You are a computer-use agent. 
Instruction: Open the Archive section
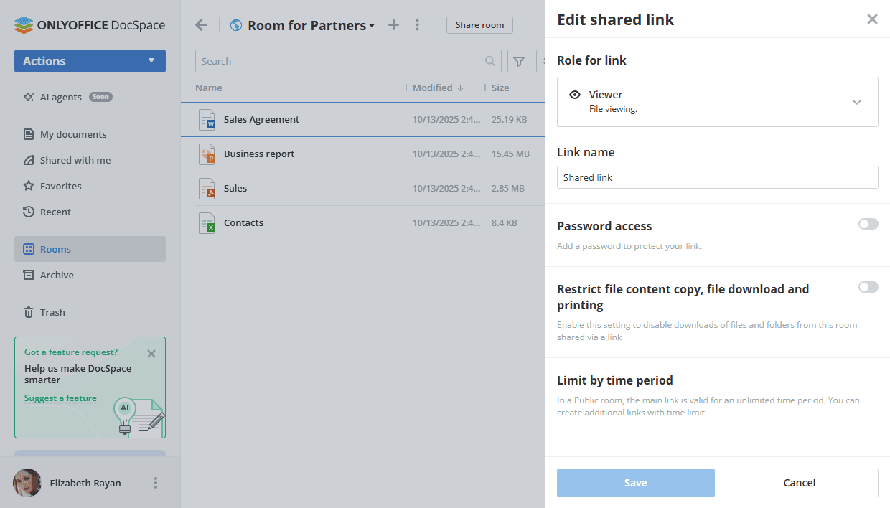[57, 275]
